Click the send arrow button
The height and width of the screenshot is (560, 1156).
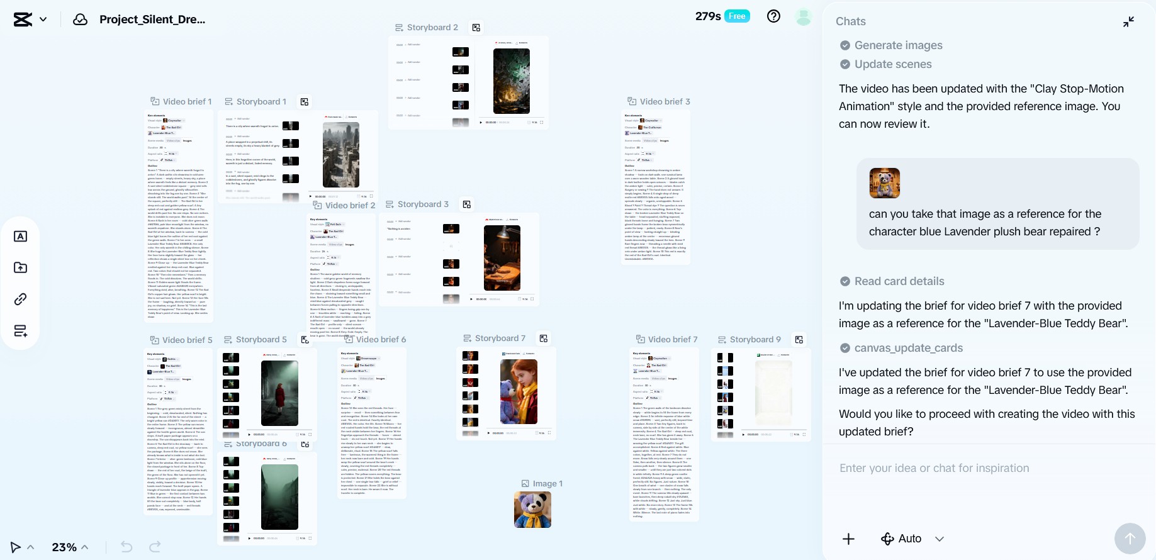1130,539
